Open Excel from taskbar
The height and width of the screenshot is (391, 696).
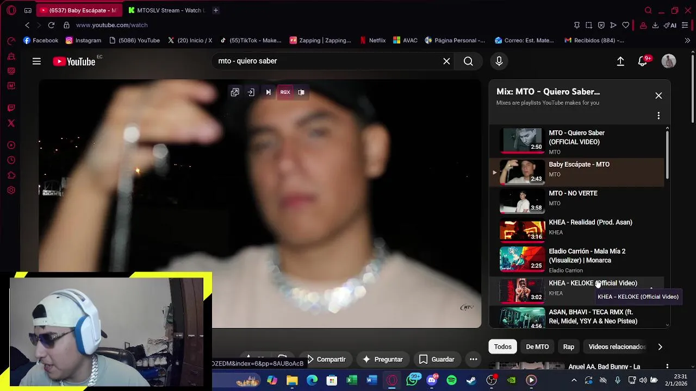[x=352, y=380]
